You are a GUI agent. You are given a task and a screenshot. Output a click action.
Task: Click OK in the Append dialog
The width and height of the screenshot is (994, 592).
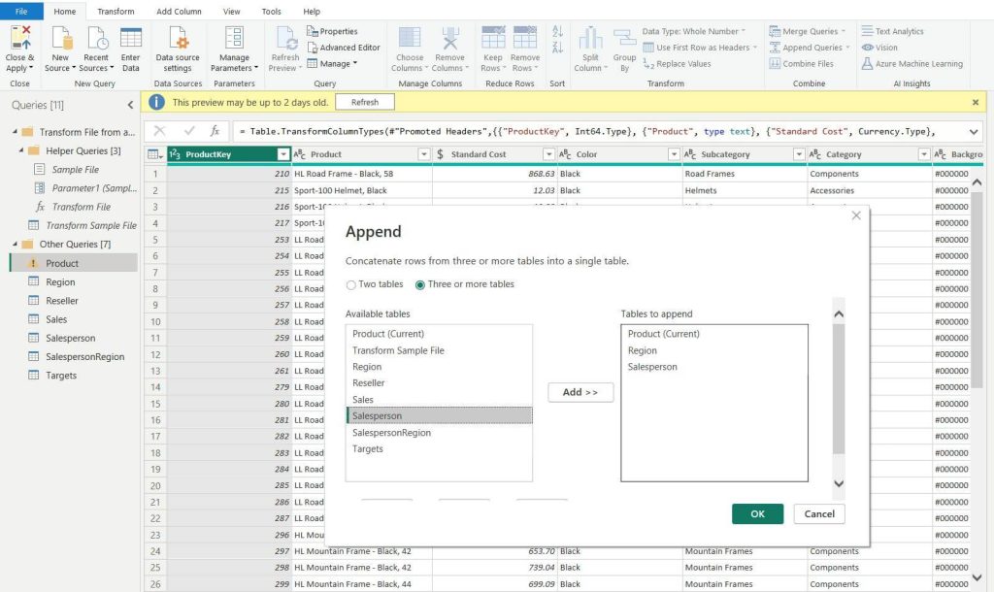[x=757, y=513]
